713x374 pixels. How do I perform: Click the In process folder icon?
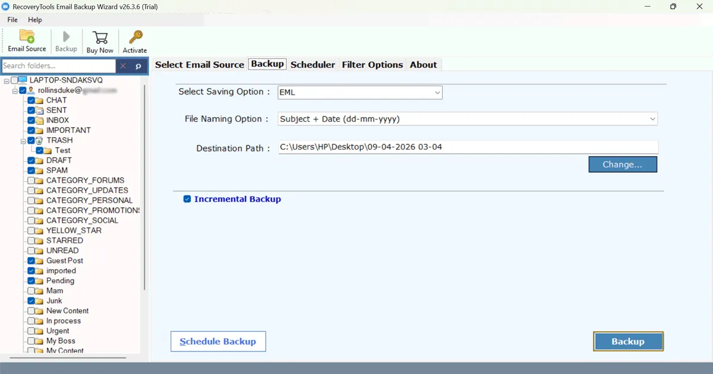click(x=40, y=321)
